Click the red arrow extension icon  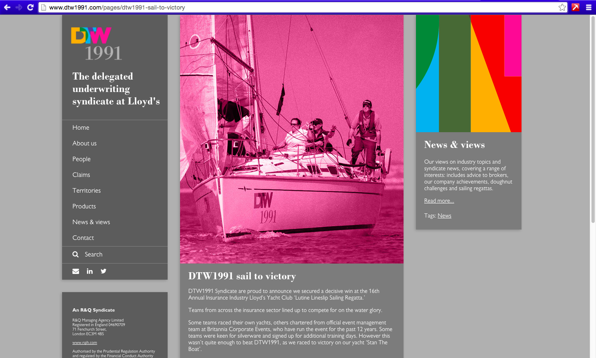[575, 7]
